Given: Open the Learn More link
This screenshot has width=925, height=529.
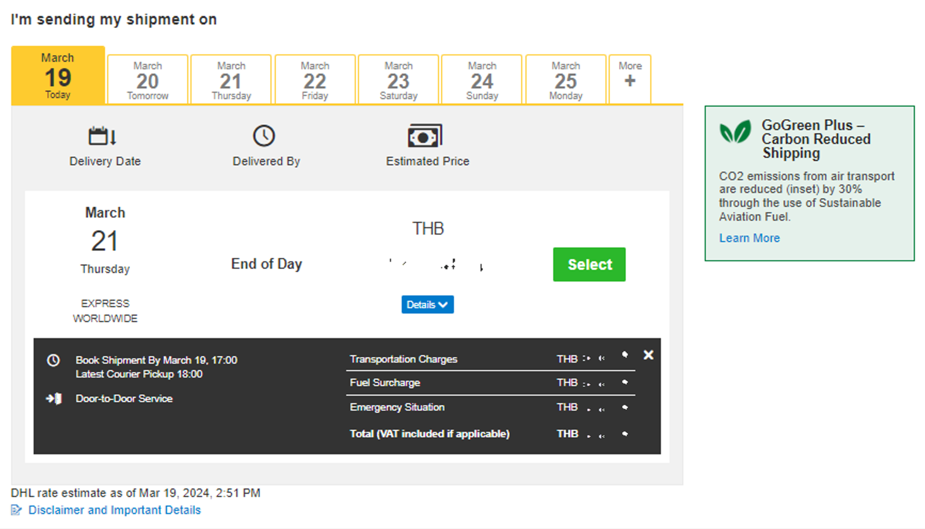Looking at the screenshot, I should (x=749, y=238).
